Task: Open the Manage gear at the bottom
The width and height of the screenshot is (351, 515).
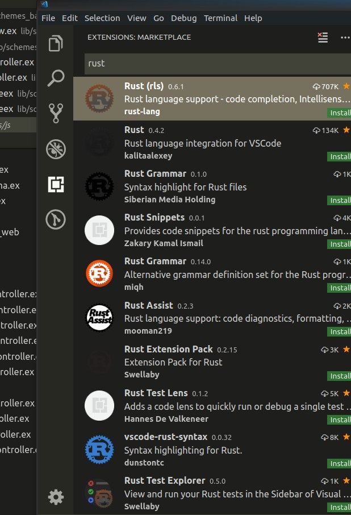Action: [56, 497]
